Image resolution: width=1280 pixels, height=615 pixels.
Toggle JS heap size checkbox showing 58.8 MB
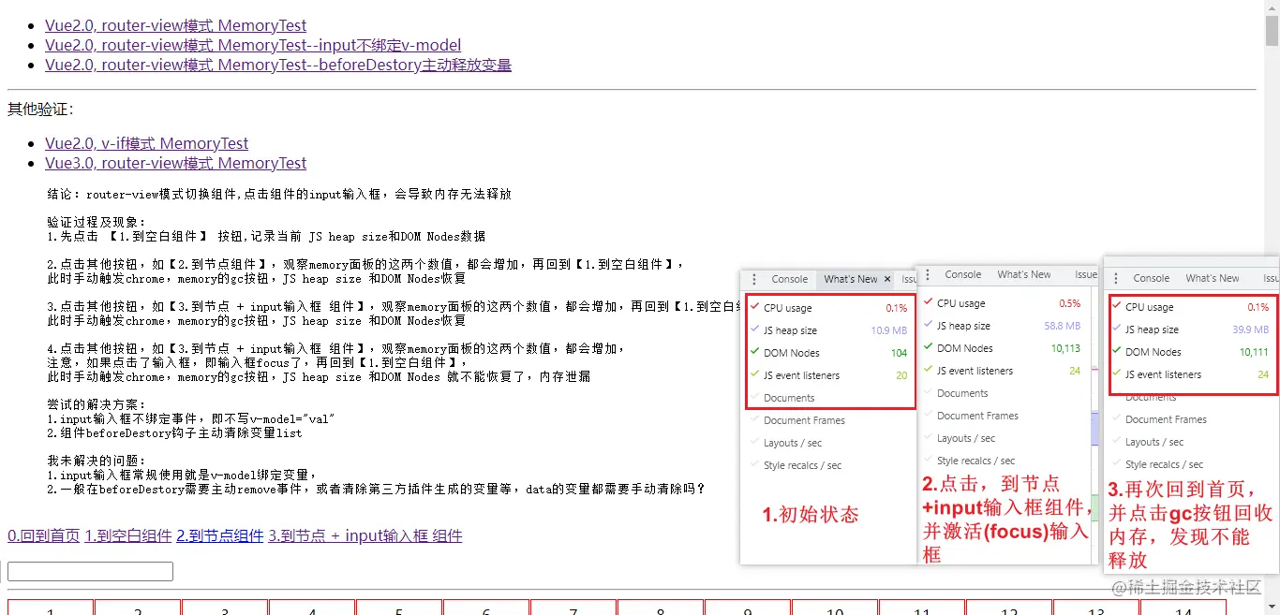coord(928,325)
